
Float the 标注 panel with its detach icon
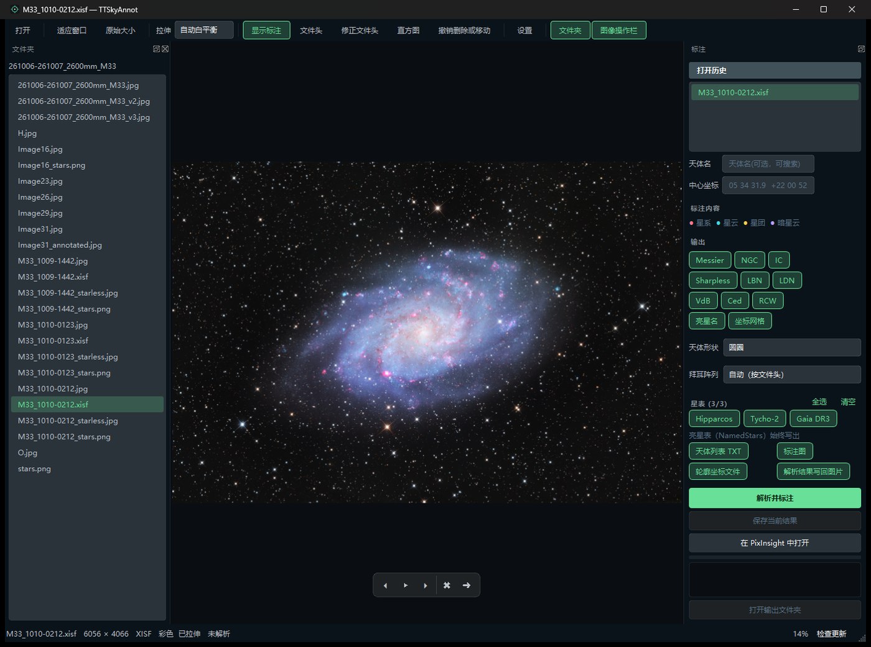pyautogui.click(x=861, y=49)
